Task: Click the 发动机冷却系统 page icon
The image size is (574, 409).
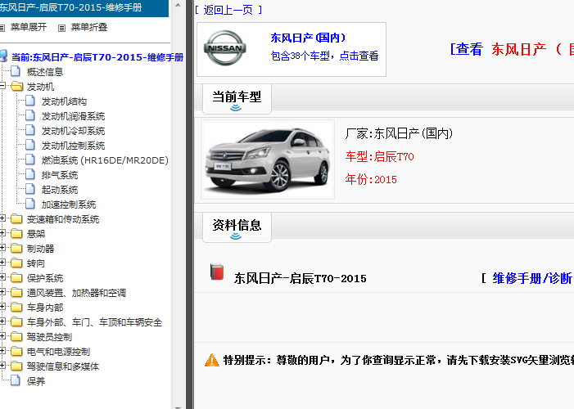Action: (x=30, y=130)
